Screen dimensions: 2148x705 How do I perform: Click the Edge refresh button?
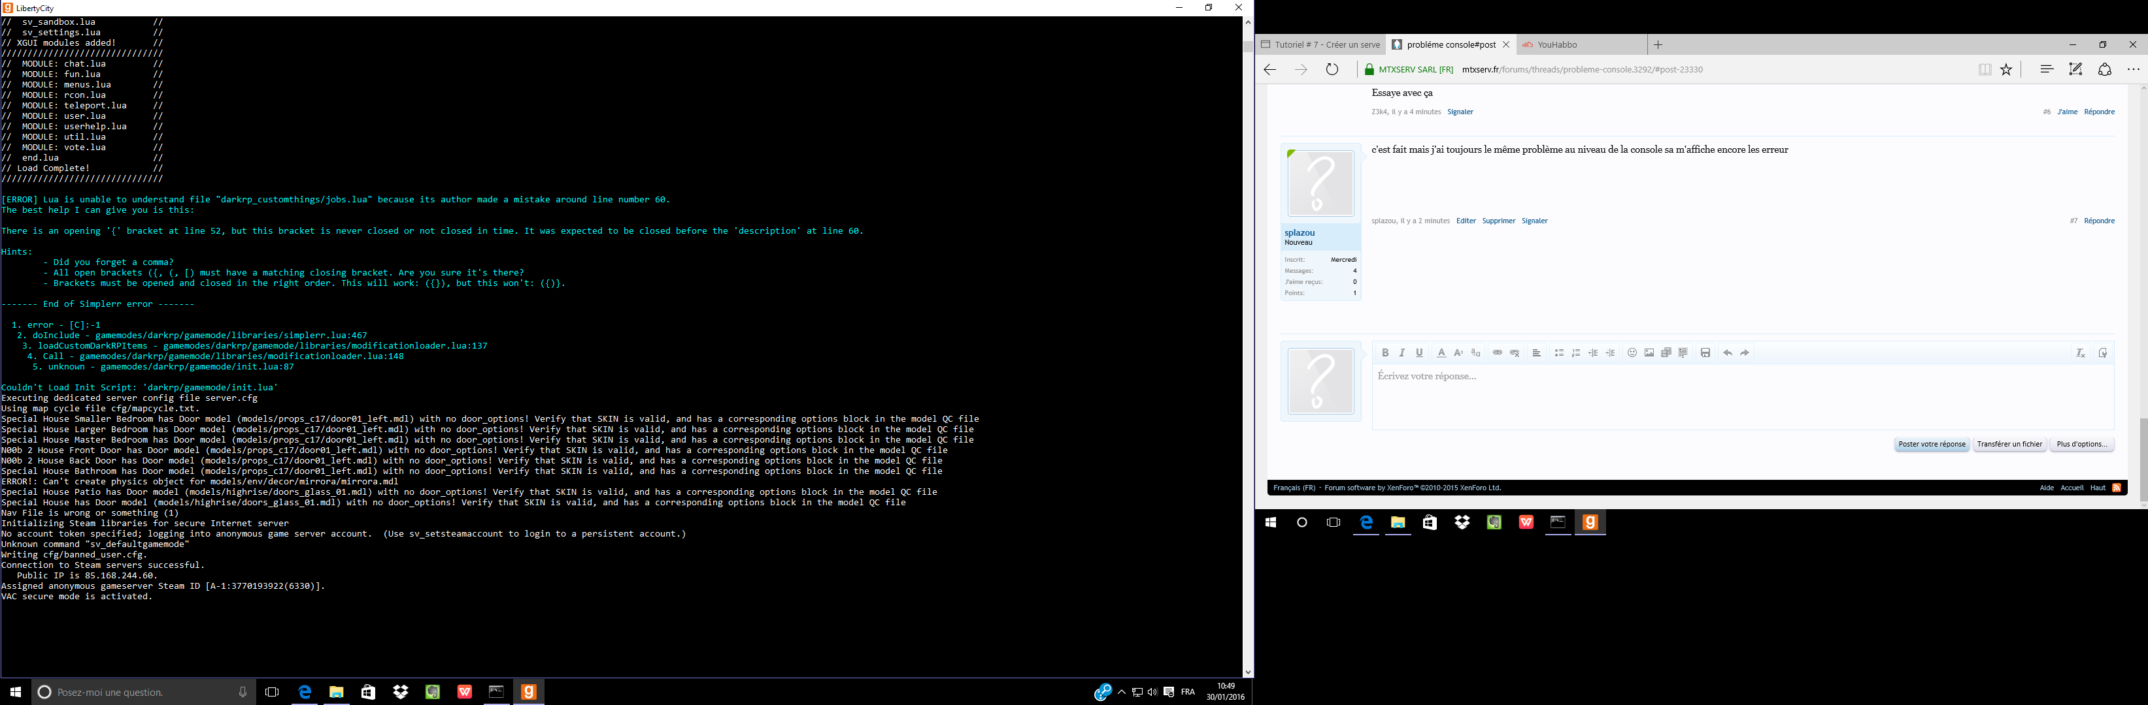click(1332, 70)
